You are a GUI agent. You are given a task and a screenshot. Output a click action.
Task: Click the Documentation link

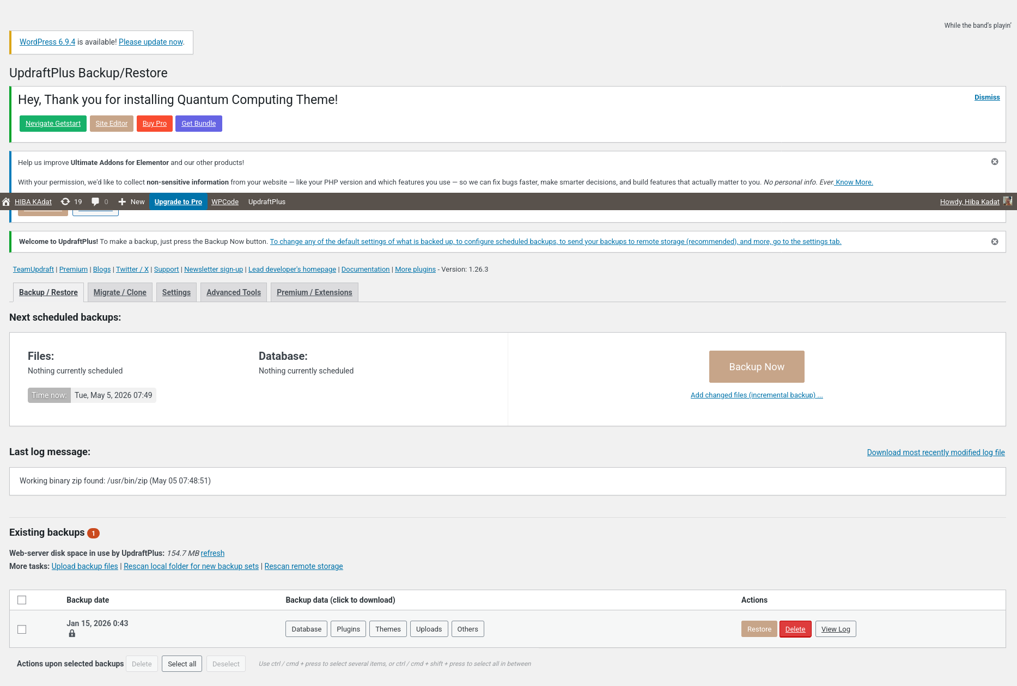point(366,269)
